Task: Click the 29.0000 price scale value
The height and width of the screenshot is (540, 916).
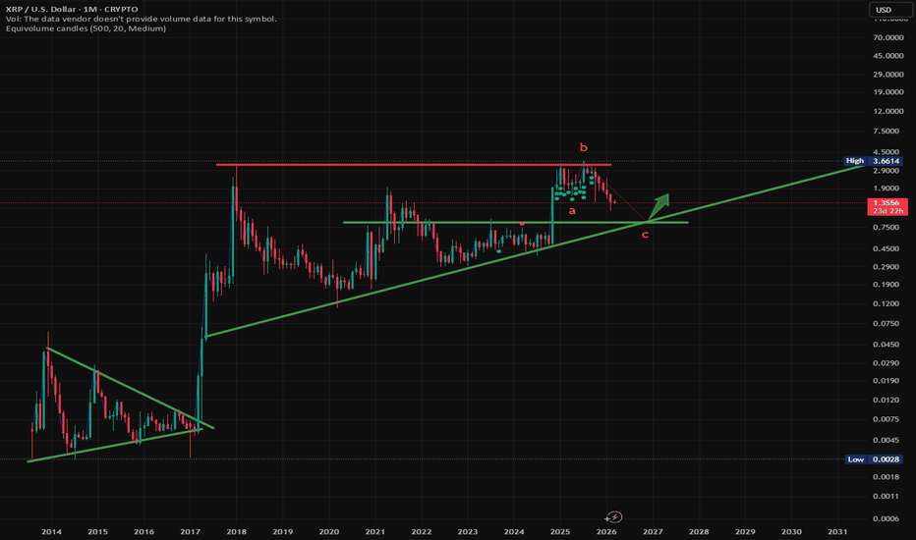Action: (887, 75)
